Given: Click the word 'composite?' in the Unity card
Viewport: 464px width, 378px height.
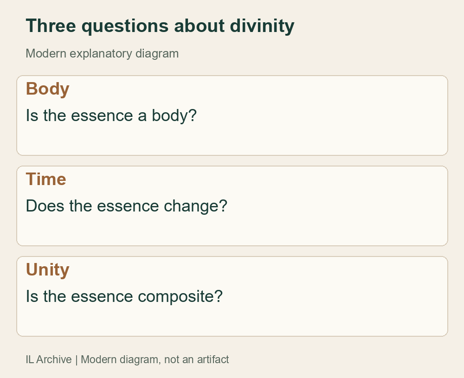Looking at the screenshot, I should pos(180,297).
